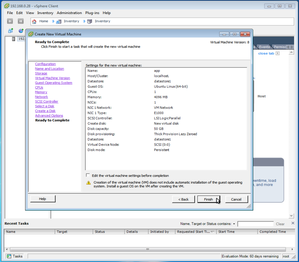Go to the Guest Operating System step

(54, 83)
